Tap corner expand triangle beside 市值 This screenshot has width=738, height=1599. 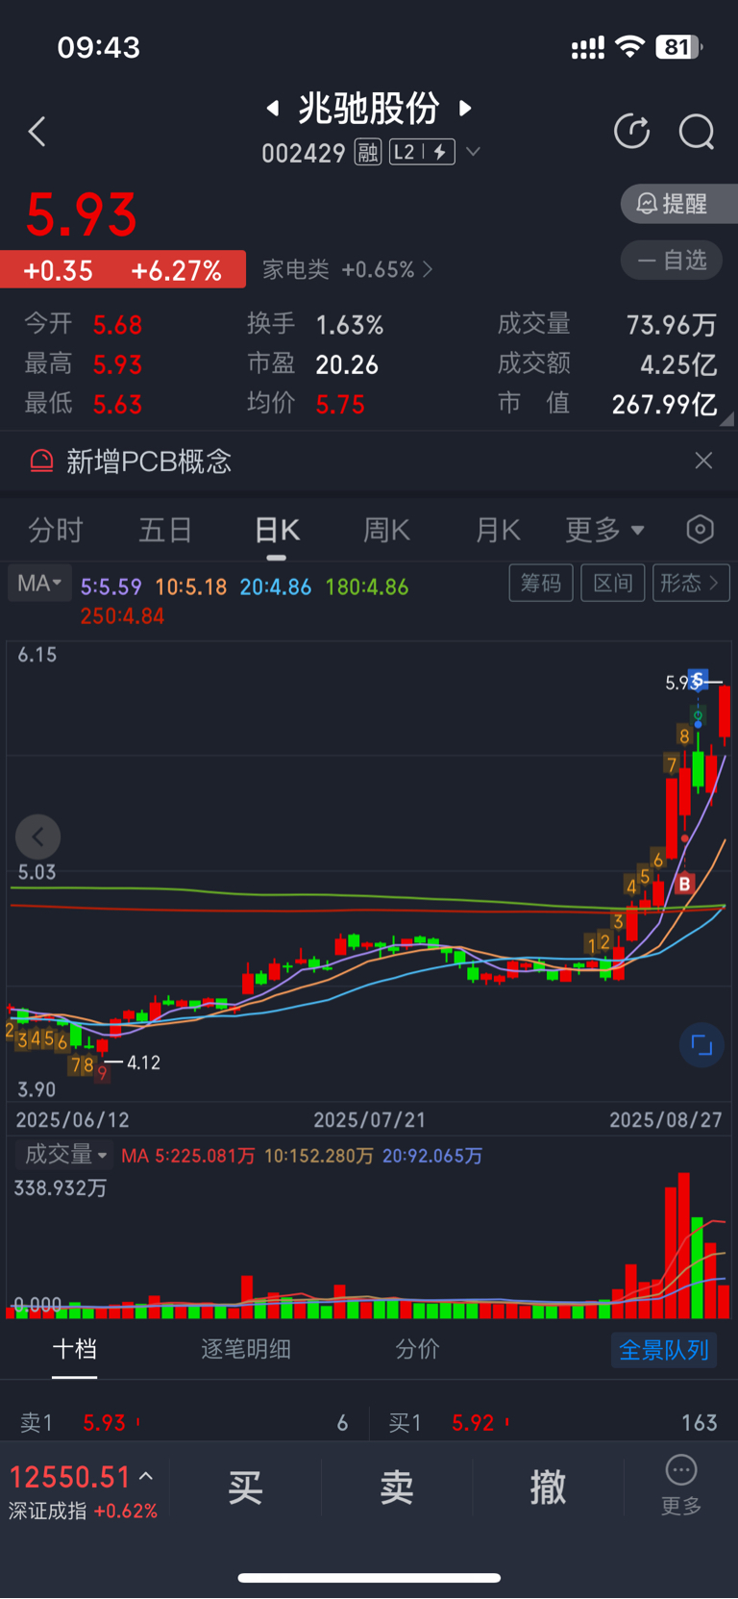coord(727,418)
